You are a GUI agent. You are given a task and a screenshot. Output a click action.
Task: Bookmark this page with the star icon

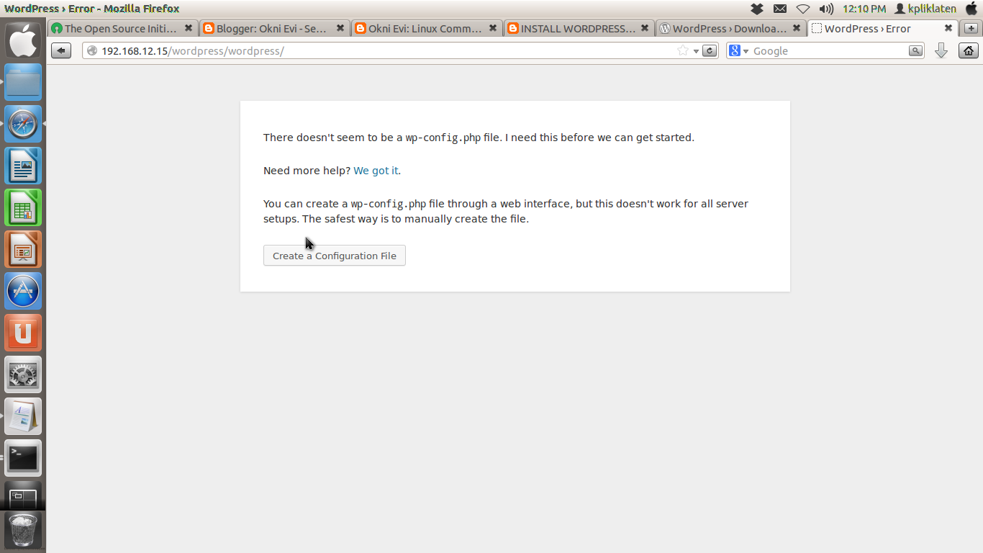[682, 50]
